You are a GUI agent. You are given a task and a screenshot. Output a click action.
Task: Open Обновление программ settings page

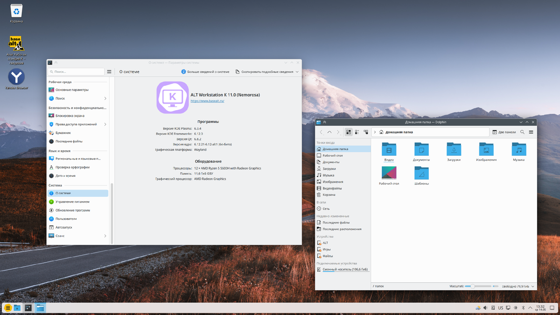pyautogui.click(x=78, y=210)
